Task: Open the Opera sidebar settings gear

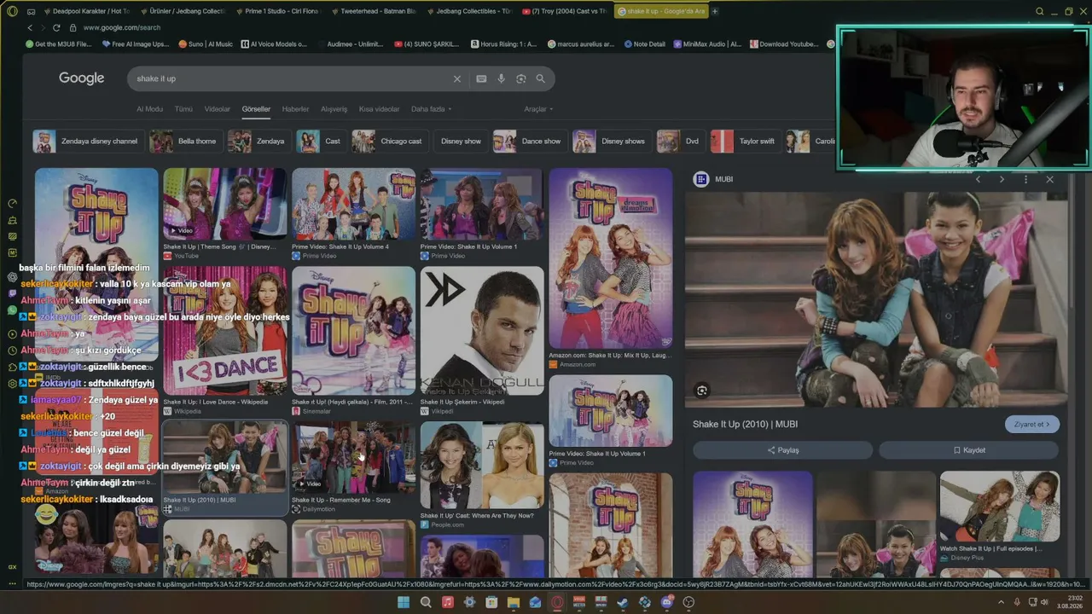Action: [12, 383]
